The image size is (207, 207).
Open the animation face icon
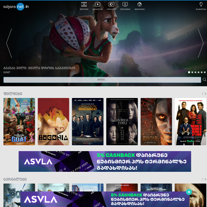point(139,4)
